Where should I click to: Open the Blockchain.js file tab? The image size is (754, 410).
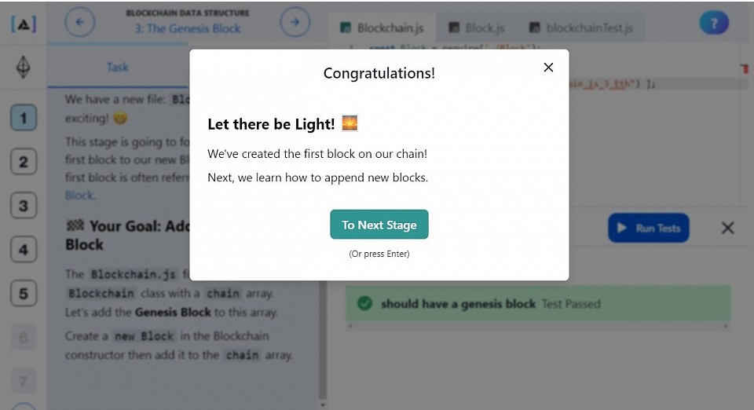click(382, 27)
